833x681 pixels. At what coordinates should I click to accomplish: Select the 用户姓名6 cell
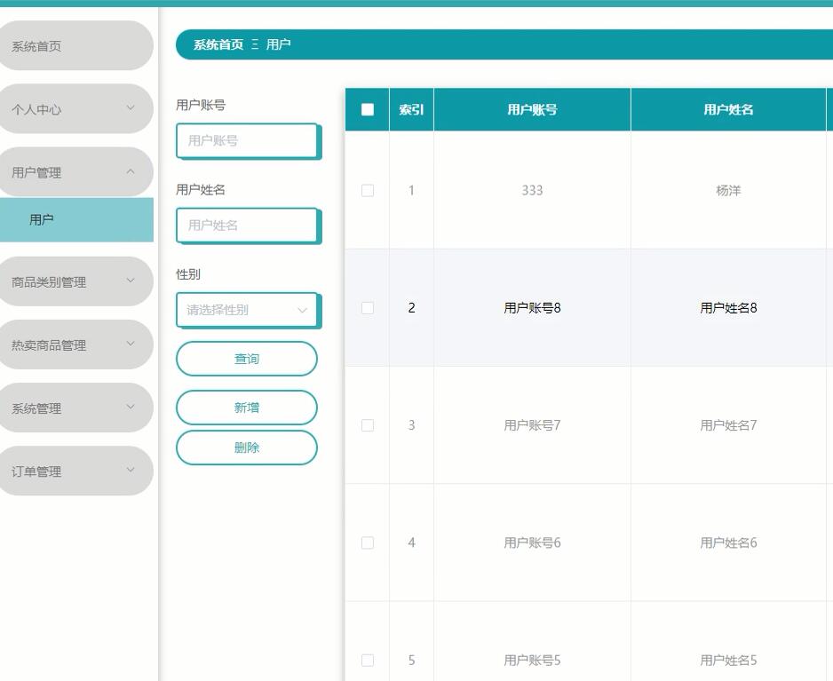tap(728, 542)
